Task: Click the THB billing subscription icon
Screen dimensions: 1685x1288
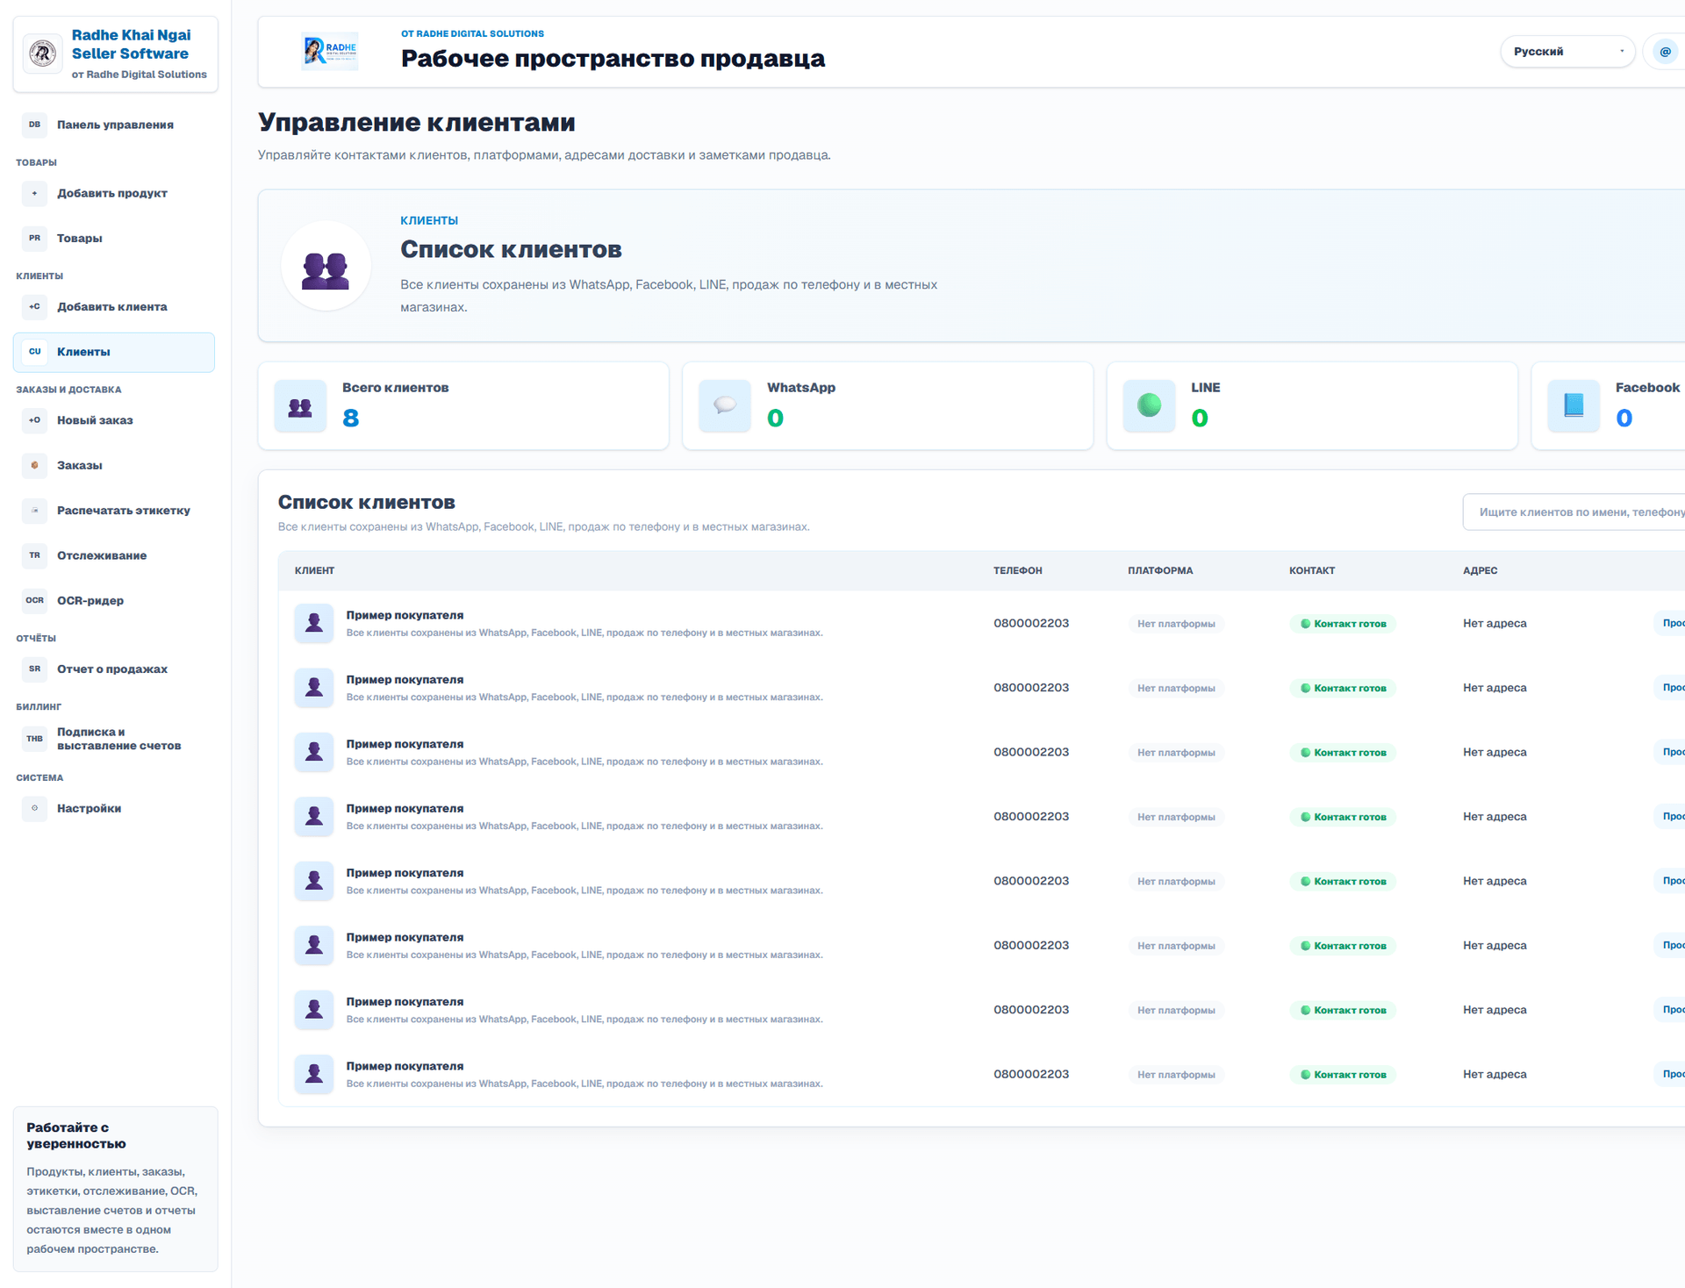Action: pyautogui.click(x=34, y=739)
